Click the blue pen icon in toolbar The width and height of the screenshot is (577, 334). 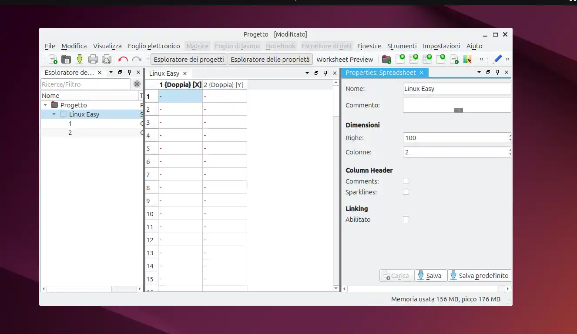(x=497, y=59)
